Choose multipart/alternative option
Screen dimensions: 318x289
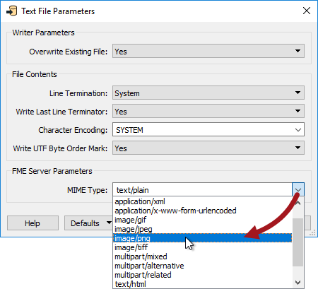pyautogui.click(x=202, y=266)
